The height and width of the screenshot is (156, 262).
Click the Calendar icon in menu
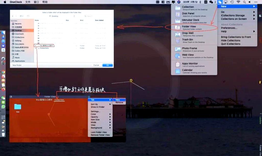point(178,71)
